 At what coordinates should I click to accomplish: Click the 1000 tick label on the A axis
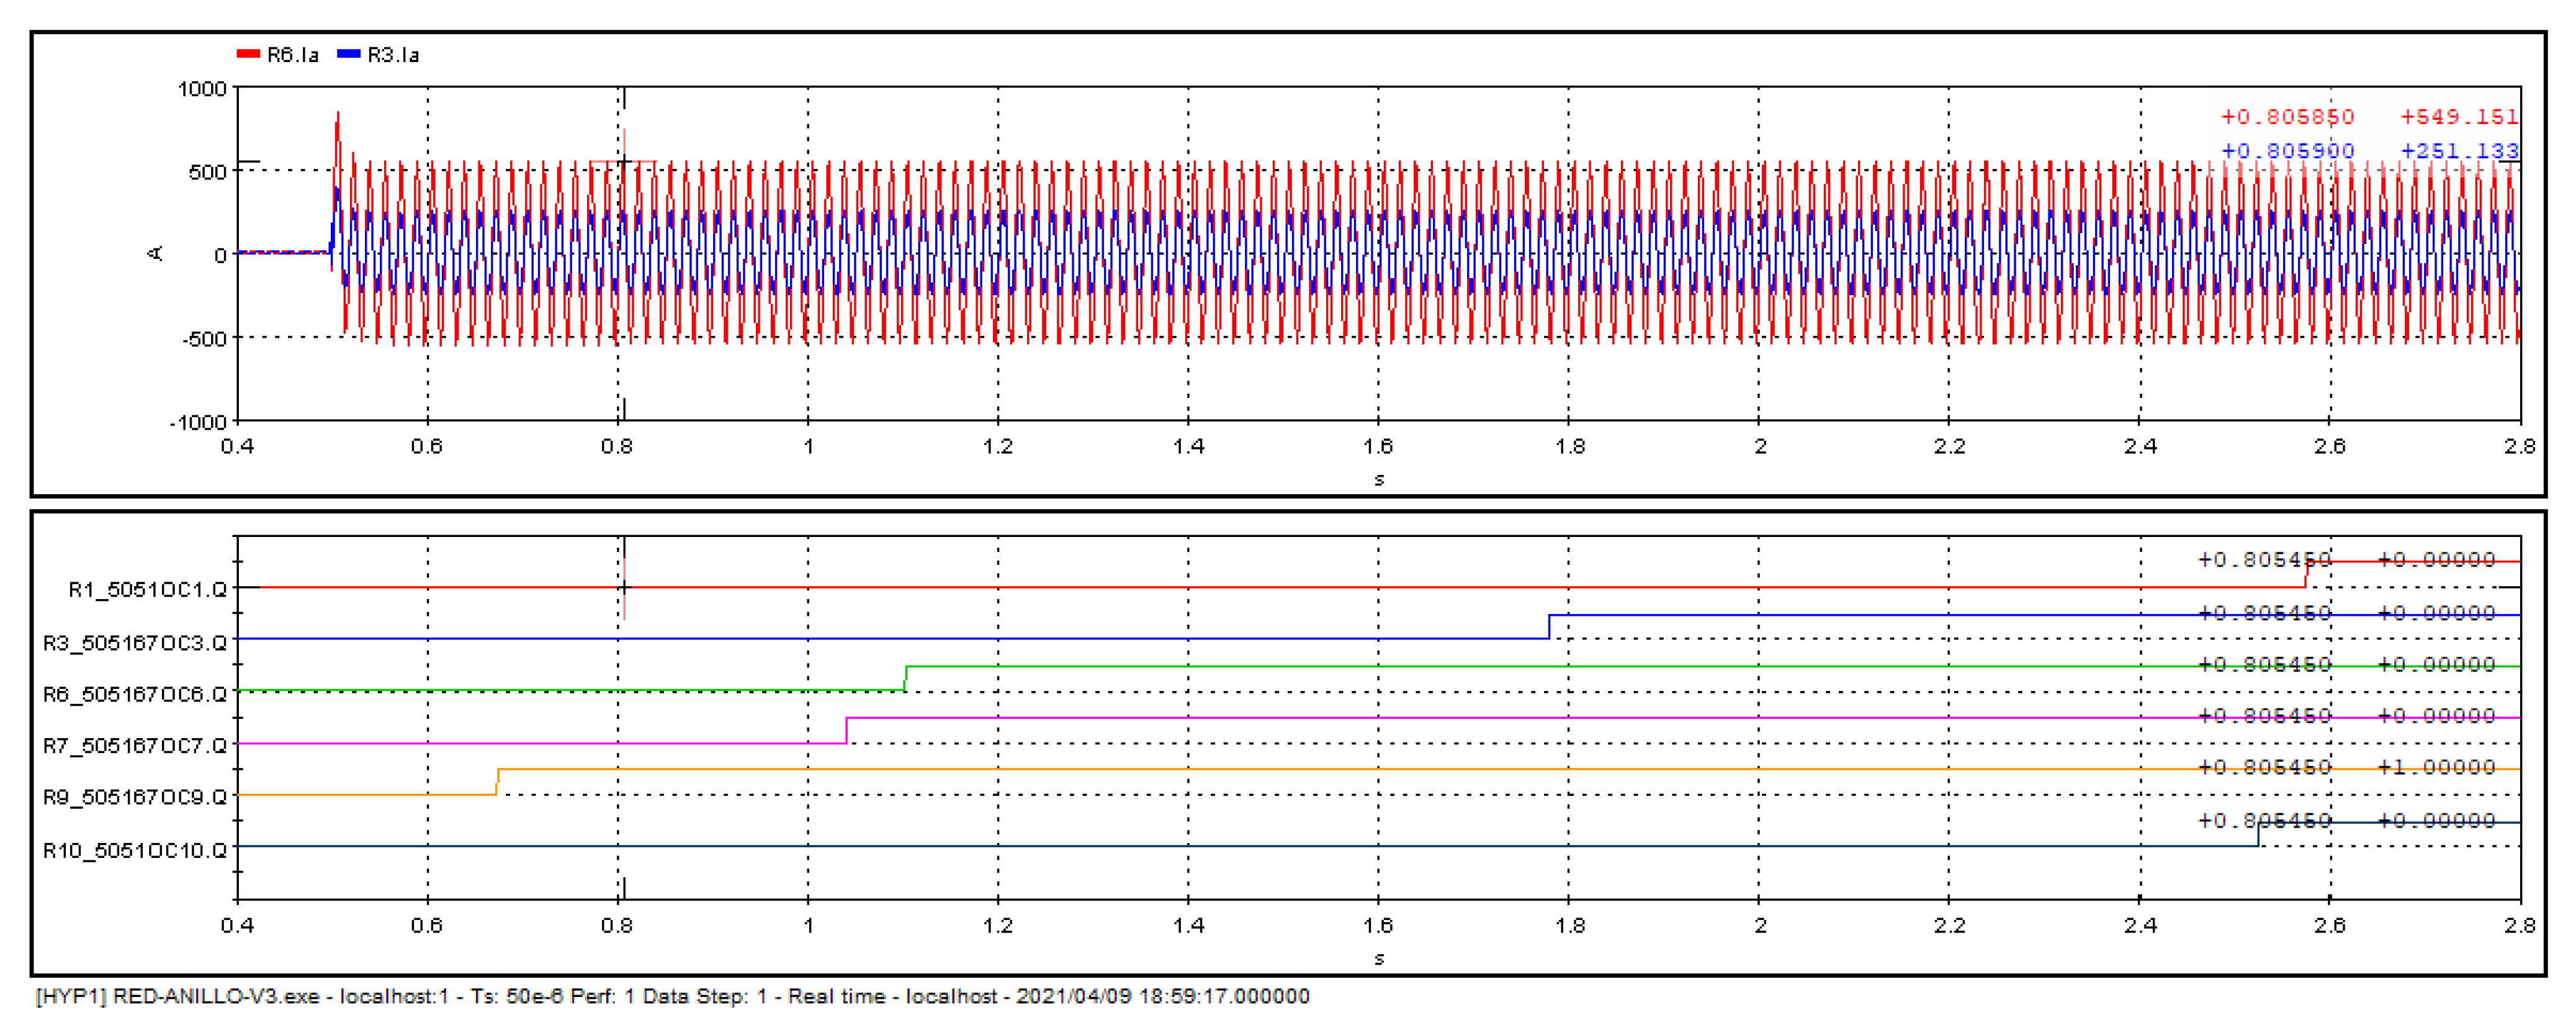coord(202,89)
